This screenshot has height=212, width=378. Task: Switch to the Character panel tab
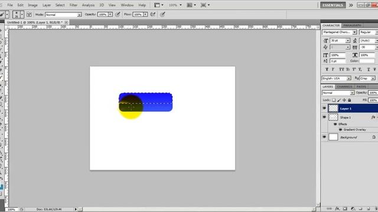tap(331, 25)
